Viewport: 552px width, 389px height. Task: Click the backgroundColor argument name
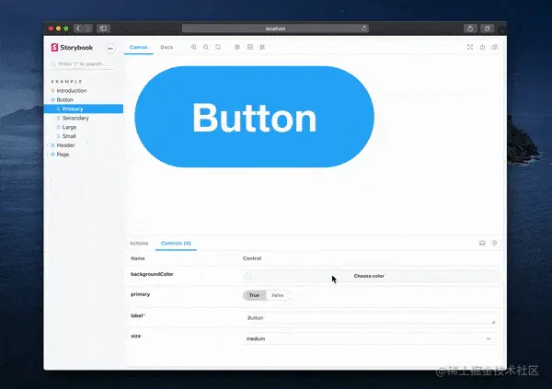coord(152,274)
